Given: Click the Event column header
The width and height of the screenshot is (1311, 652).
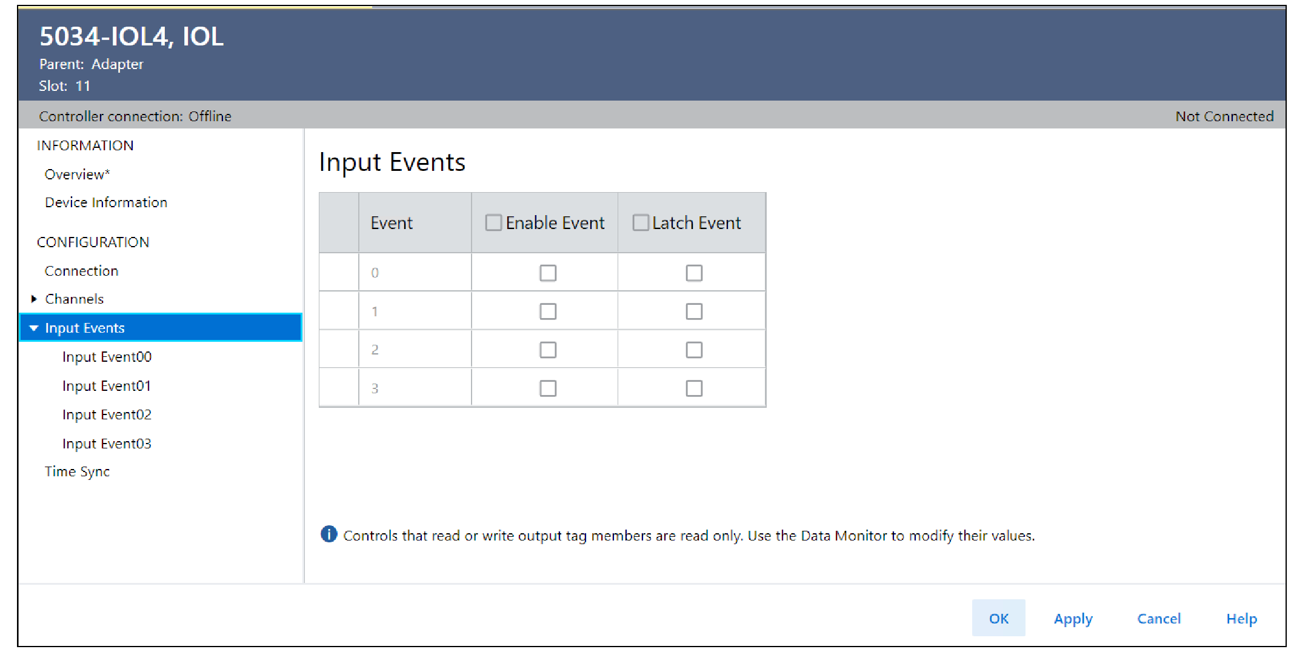Looking at the screenshot, I should click(x=415, y=223).
